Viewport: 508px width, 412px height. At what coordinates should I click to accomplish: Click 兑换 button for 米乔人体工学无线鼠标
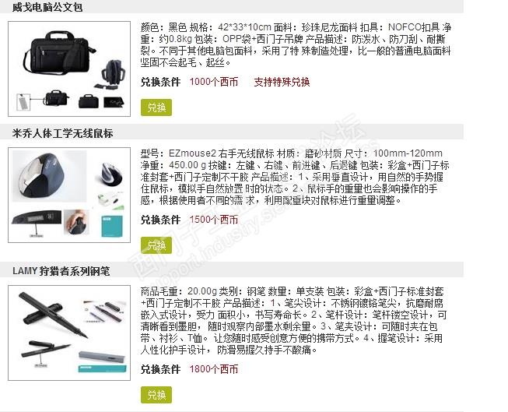tap(156, 245)
